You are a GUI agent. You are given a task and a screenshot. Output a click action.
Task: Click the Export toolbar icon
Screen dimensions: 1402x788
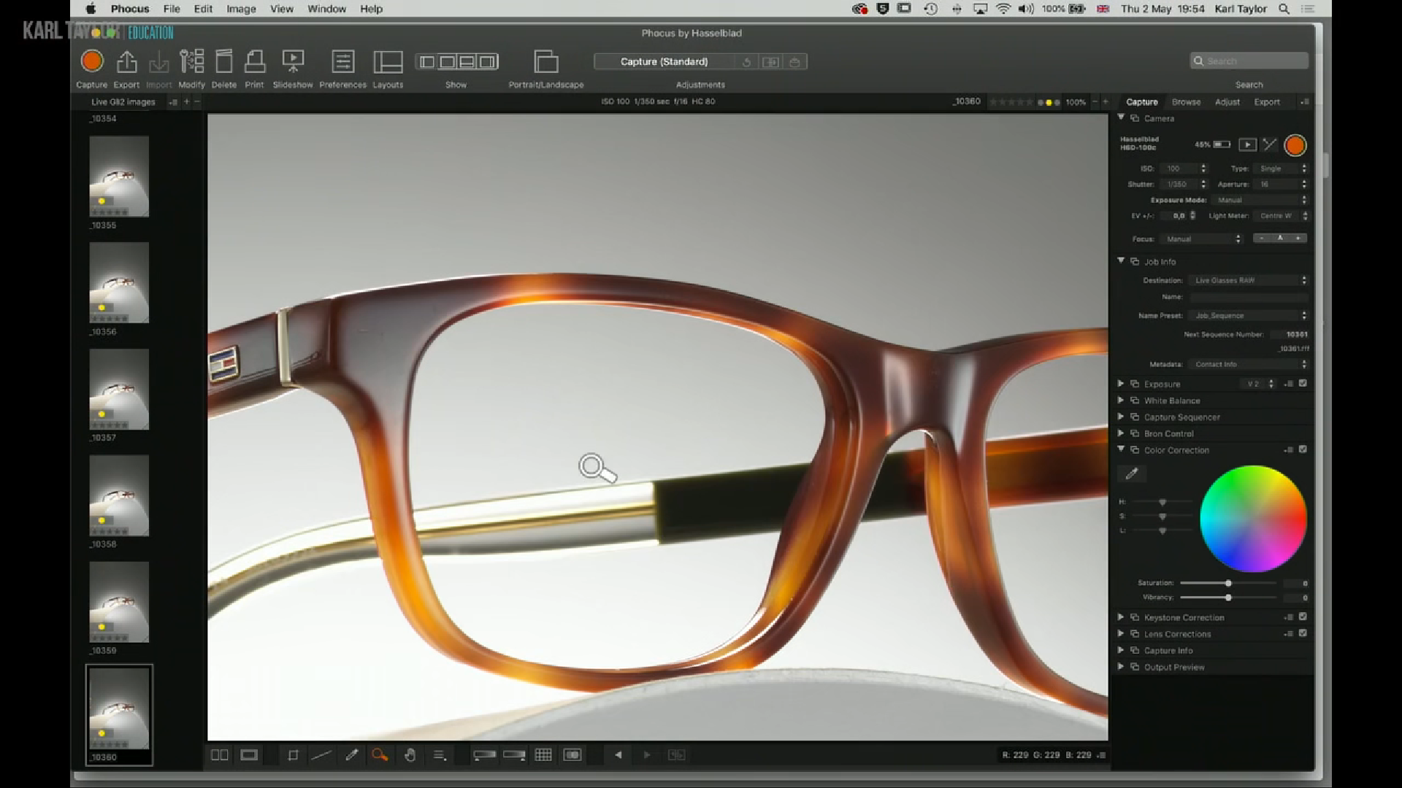126,62
